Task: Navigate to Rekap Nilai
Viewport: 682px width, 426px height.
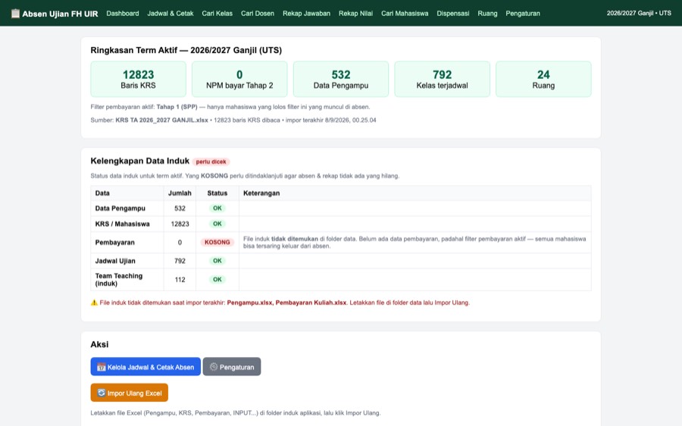Action: click(x=356, y=14)
